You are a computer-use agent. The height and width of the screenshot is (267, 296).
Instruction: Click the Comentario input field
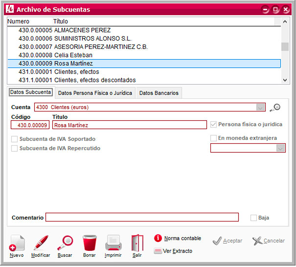point(142,218)
